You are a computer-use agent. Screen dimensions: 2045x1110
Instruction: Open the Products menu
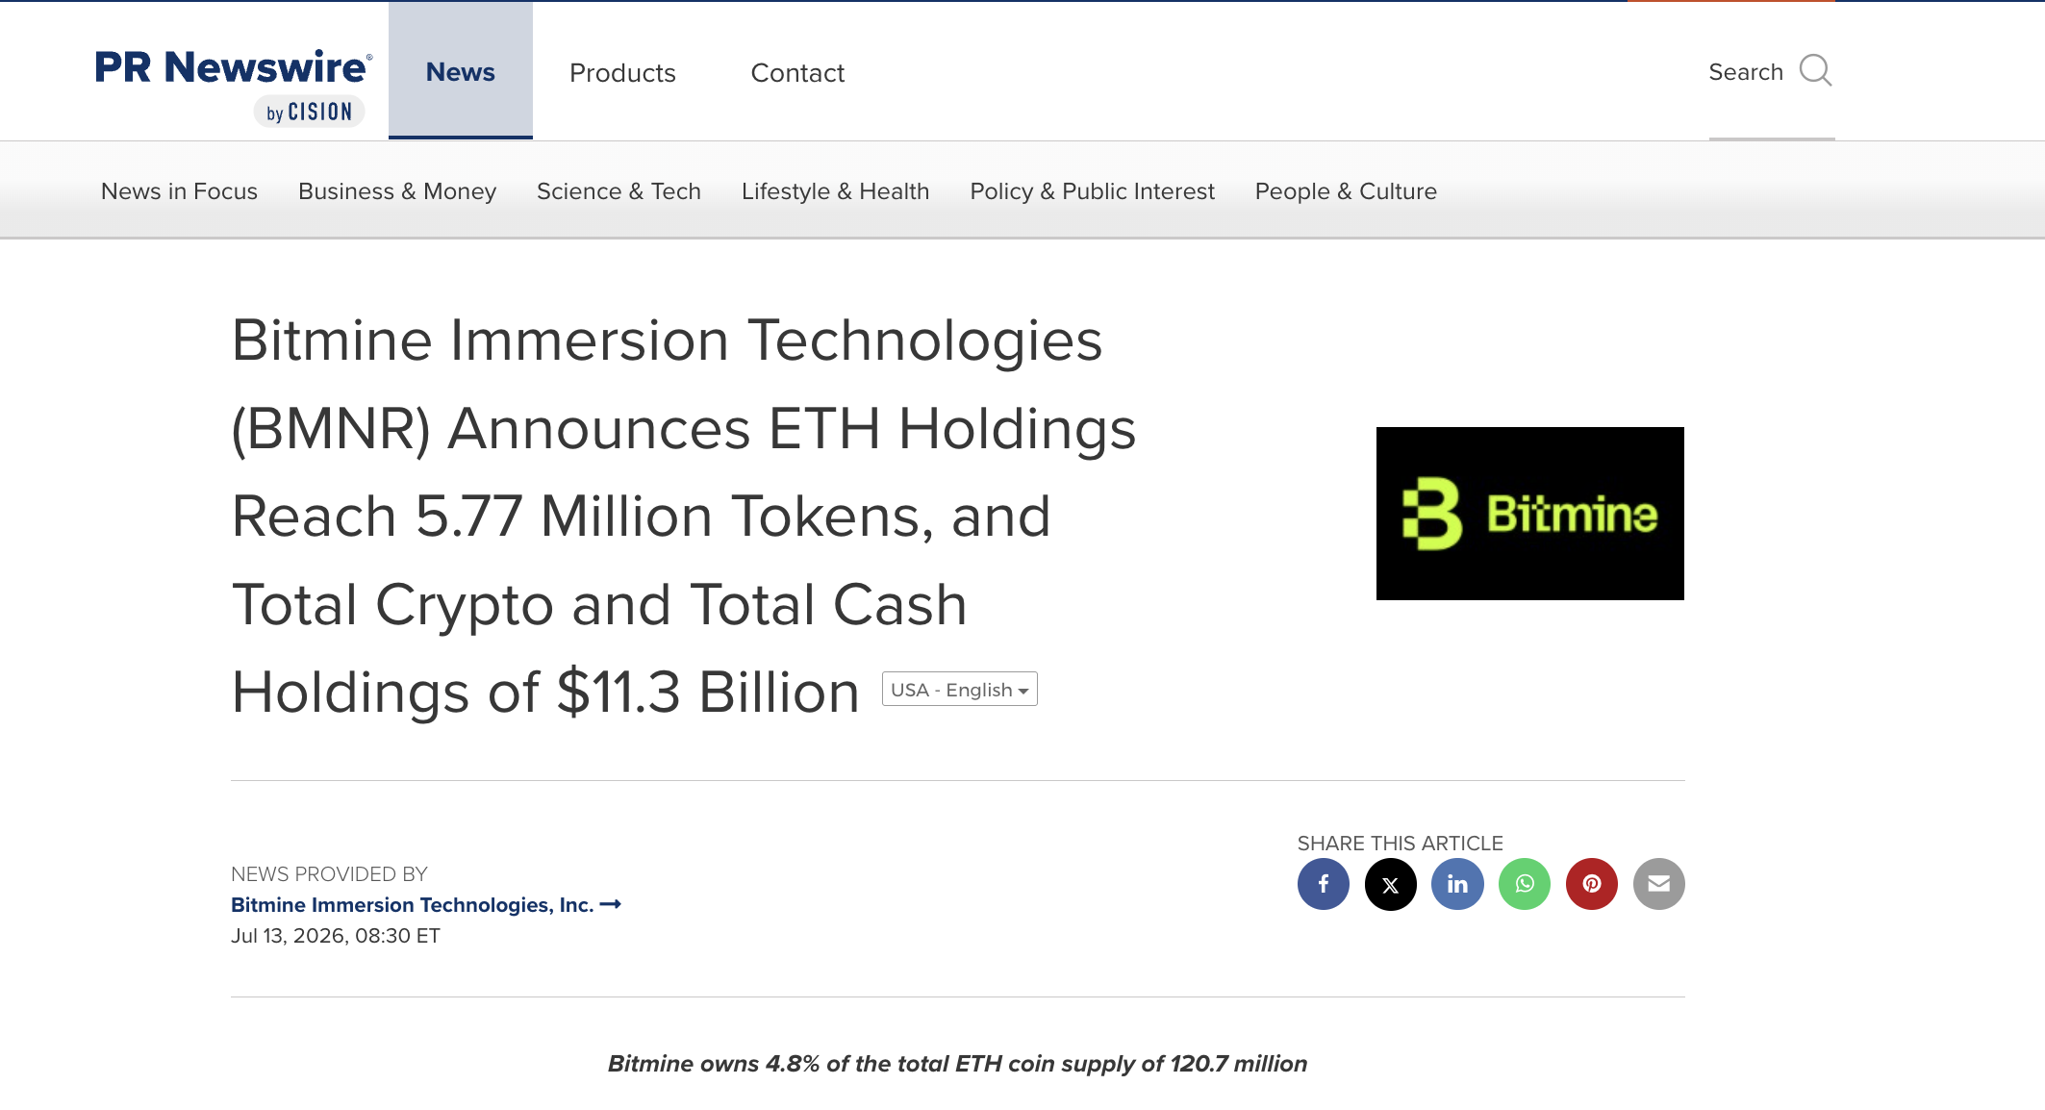[x=622, y=73]
